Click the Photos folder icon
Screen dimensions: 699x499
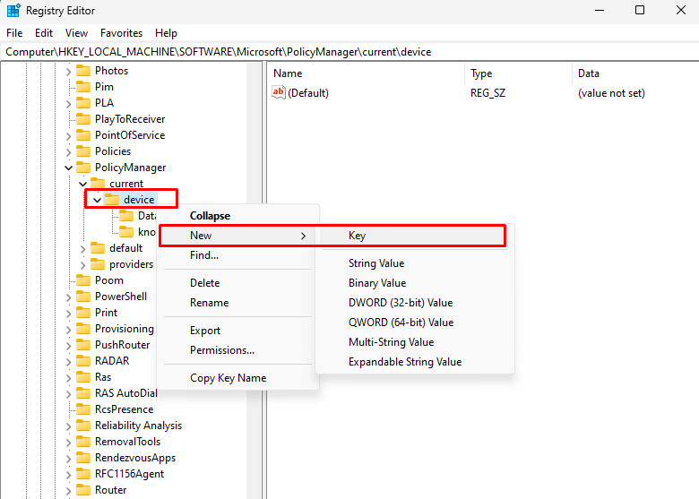coord(83,71)
